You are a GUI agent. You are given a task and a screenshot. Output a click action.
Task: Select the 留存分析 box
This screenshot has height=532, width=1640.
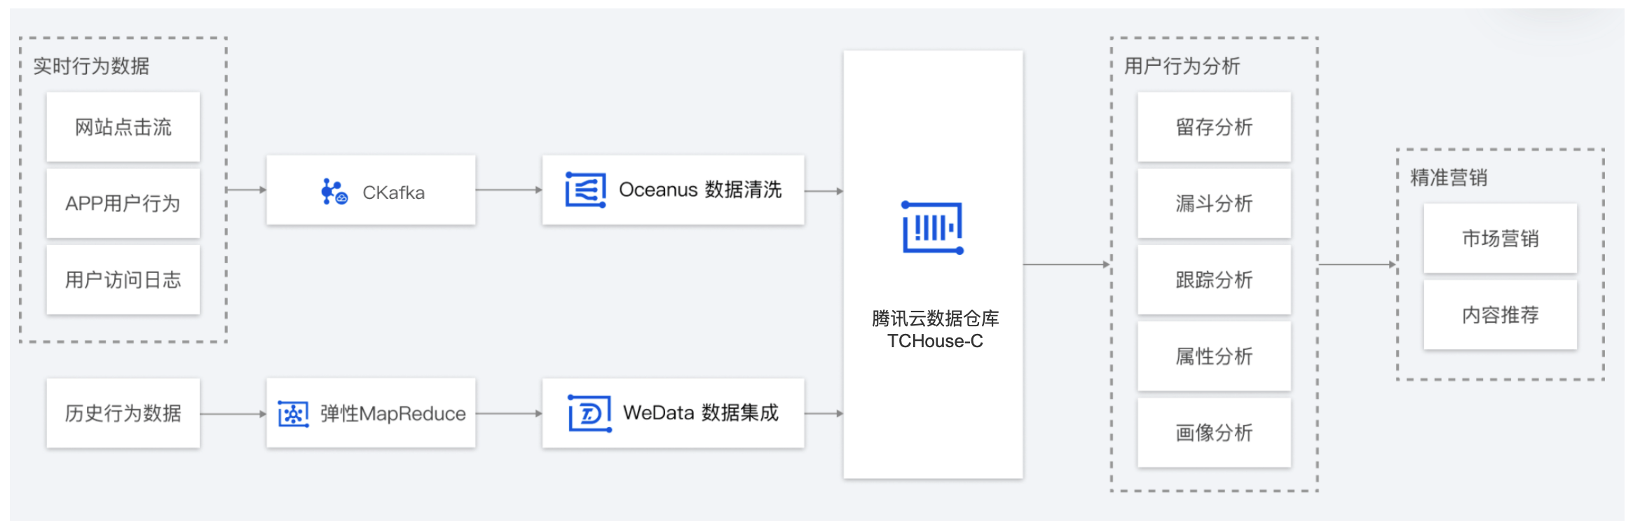1214,127
